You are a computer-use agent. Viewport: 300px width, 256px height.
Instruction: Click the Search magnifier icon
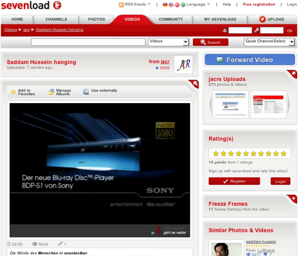pyautogui.click(x=203, y=42)
